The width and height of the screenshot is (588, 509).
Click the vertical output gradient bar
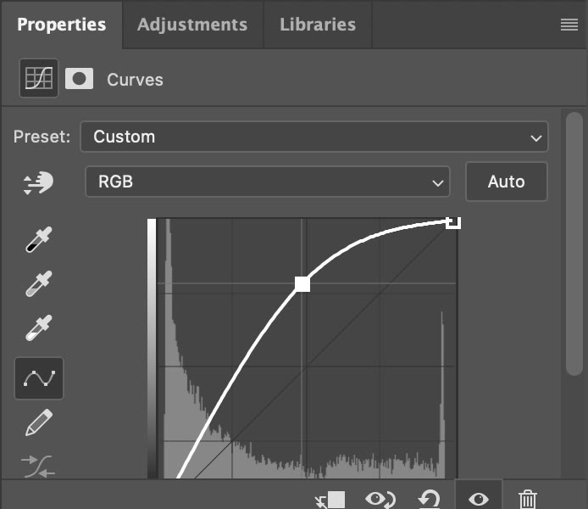point(152,349)
